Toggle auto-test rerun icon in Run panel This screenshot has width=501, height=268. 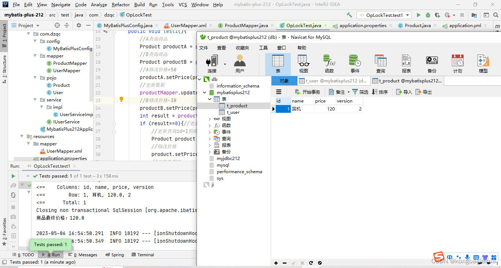pyautogui.click(x=13, y=195)
